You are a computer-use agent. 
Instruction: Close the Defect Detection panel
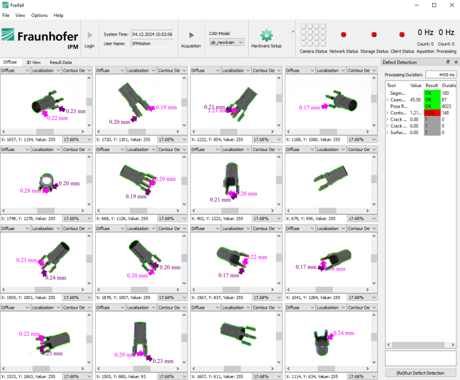tap(455, 62)
